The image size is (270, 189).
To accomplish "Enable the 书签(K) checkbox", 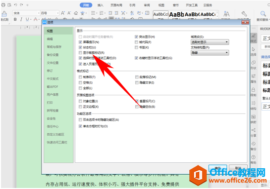I will (x=136, y=47).
